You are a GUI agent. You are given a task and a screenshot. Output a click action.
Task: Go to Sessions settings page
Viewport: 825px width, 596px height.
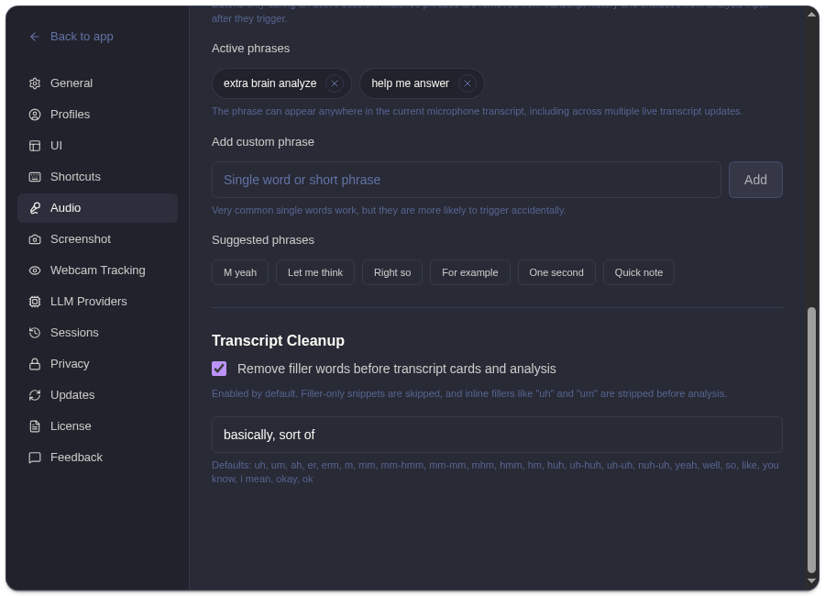coord(98,333)
